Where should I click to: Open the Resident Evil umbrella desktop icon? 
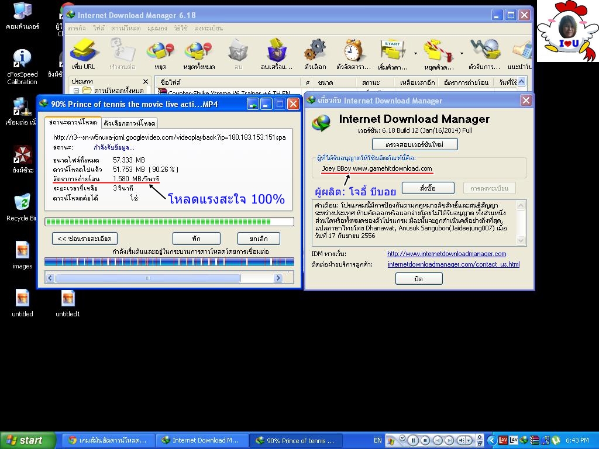pos(23,159)
